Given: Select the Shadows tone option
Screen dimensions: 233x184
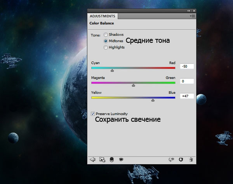Looking at the screenshot, I should [x=106, y=35].
